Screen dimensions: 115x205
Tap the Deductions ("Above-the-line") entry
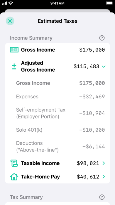point(60,147)
